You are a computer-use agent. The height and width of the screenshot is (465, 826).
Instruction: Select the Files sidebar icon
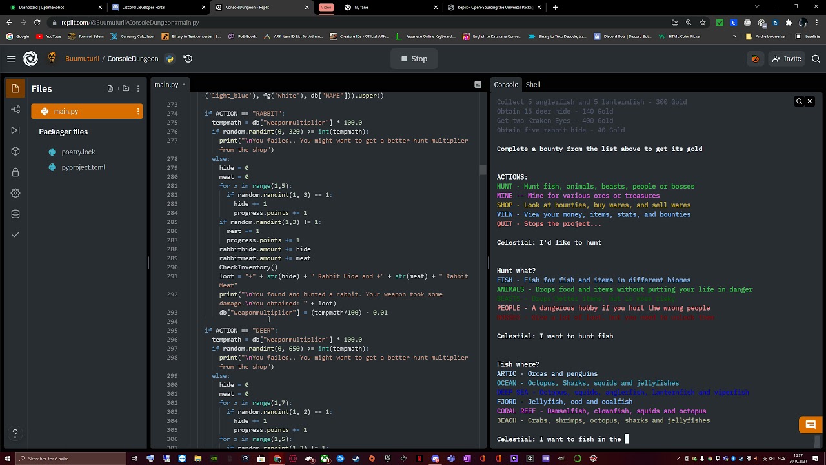pos(15,88)
